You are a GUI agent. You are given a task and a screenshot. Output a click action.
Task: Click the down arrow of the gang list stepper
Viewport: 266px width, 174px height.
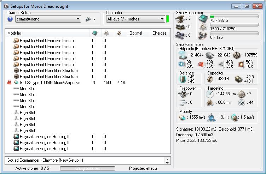tap(167, 162)
